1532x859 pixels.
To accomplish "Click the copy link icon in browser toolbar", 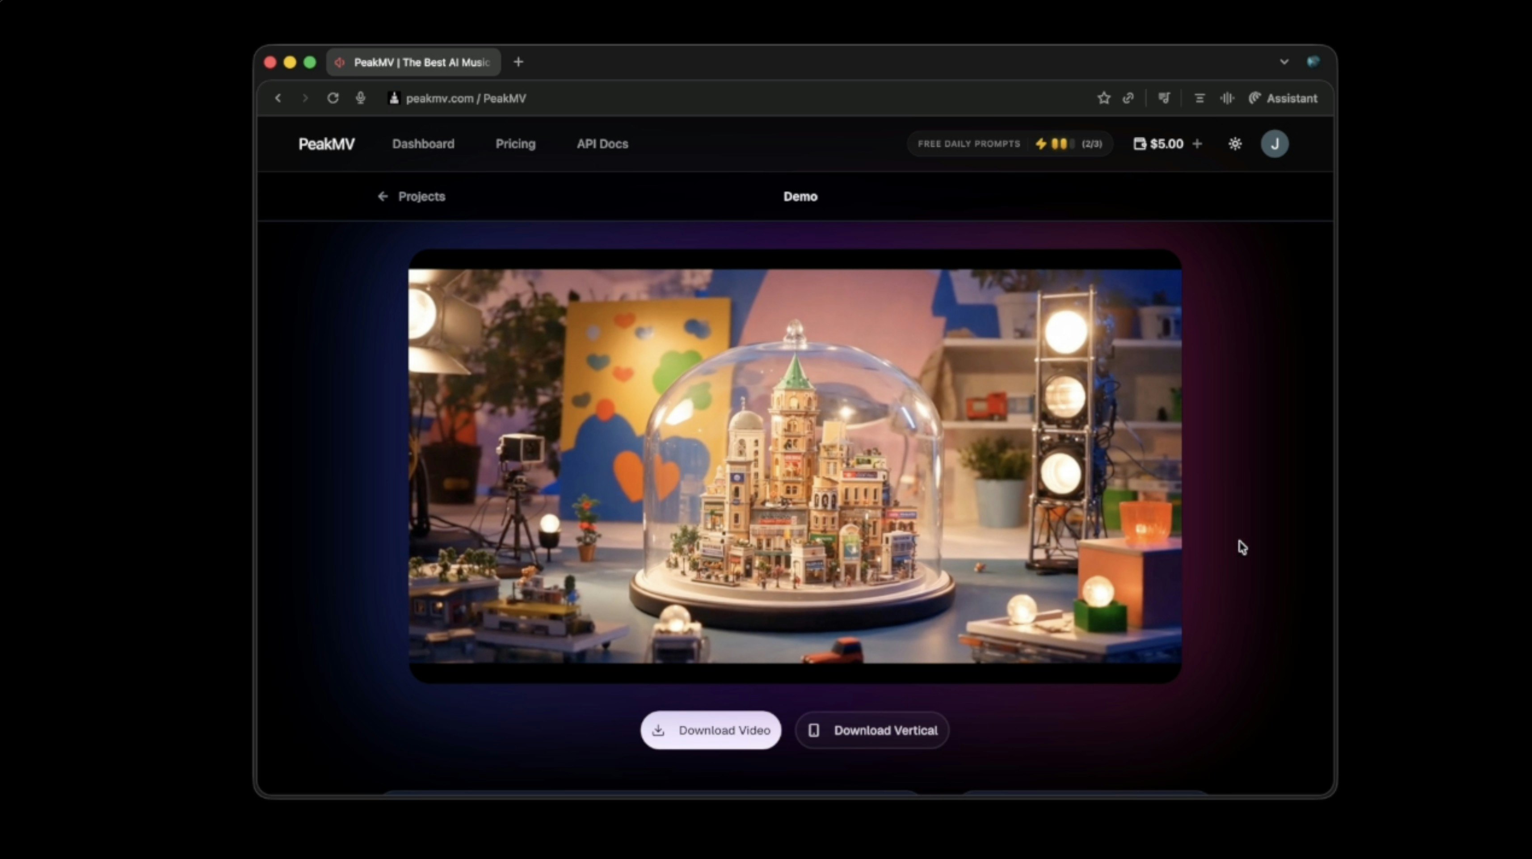I will tap(1128, 98).
